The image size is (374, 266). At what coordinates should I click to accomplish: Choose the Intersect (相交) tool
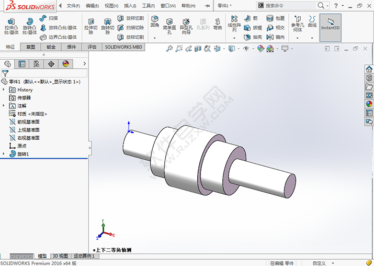point(276,28)
